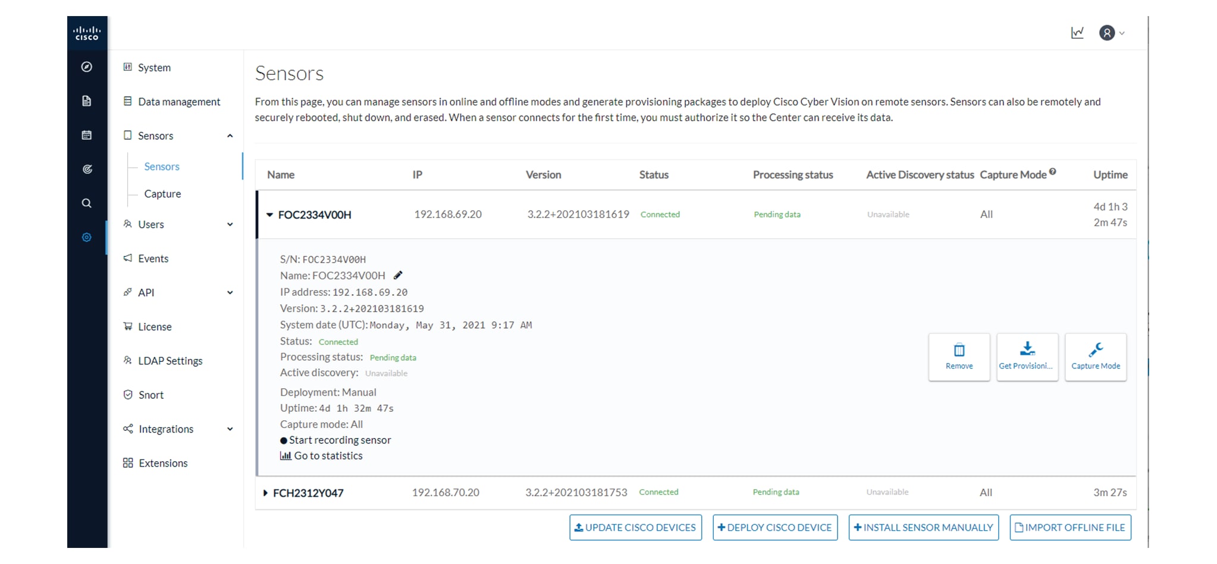Click the Uptime column header
Viewport: 1217px width, 564px height.
1110,175
